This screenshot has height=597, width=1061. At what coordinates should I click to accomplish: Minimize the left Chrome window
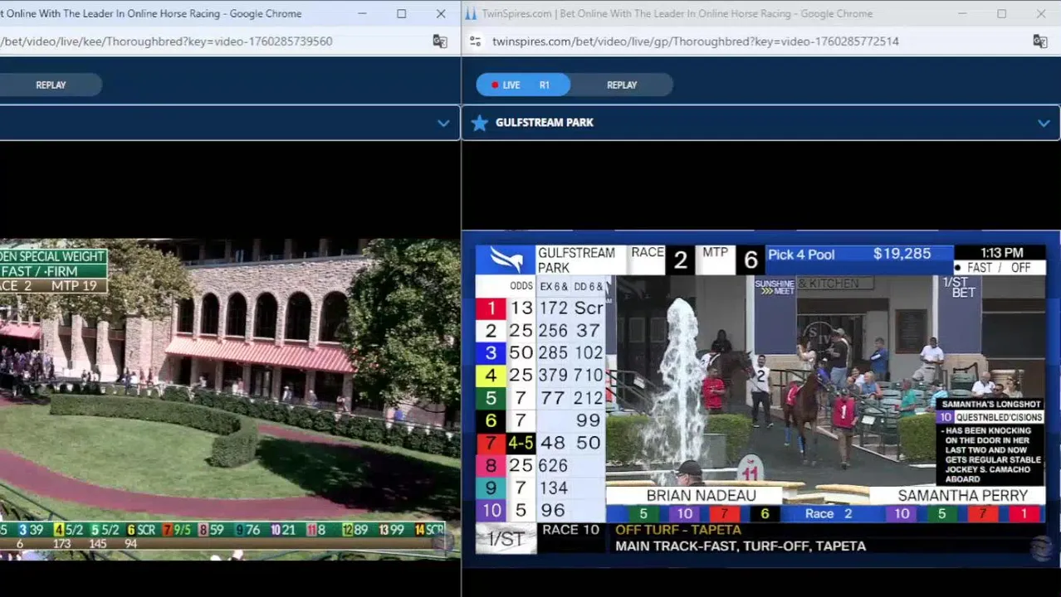tap(362, 13)
